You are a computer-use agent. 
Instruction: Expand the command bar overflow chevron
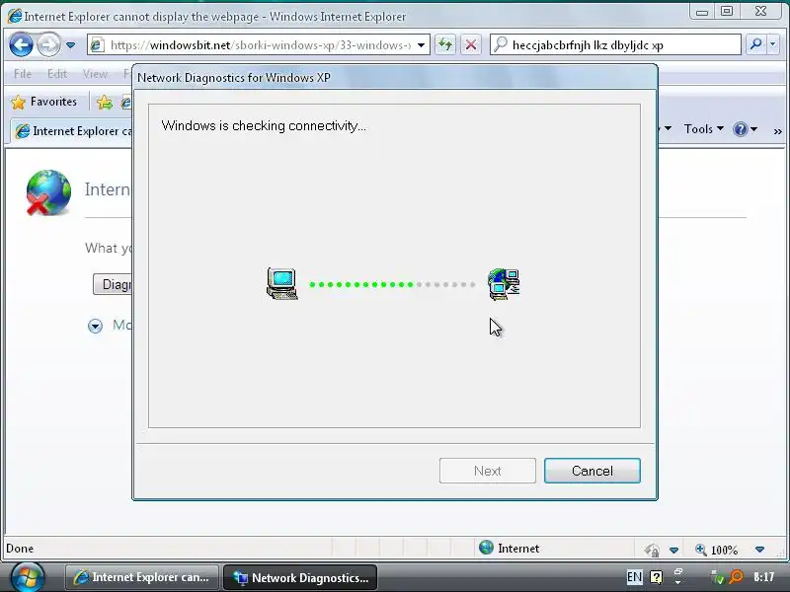pos(777,131)
